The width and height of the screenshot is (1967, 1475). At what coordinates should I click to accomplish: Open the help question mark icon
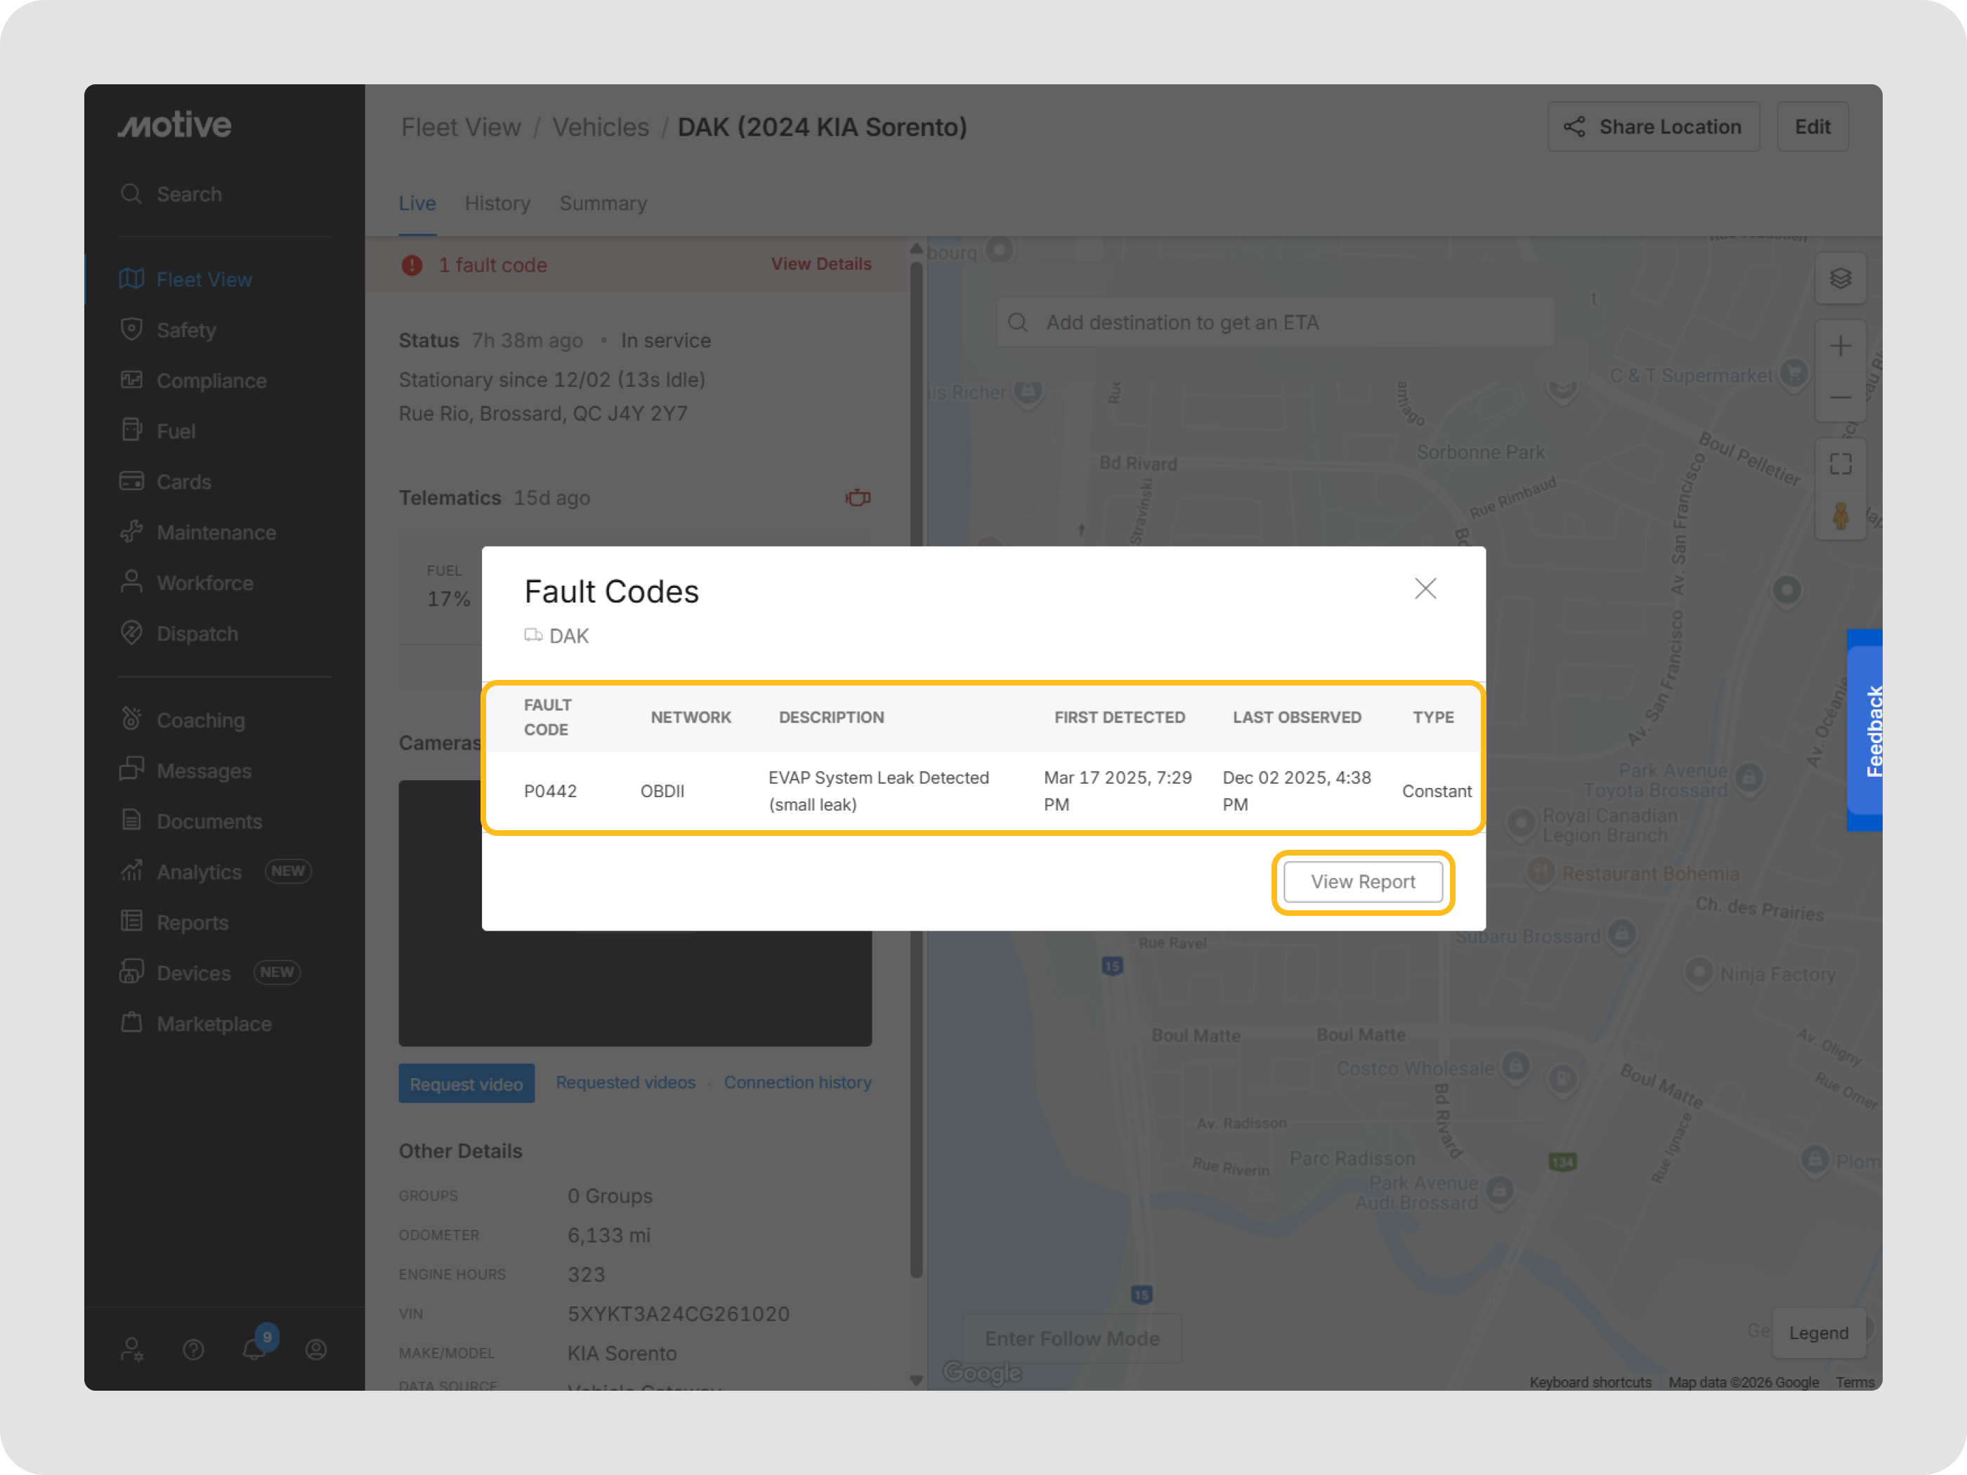(x=193, y=1350)
